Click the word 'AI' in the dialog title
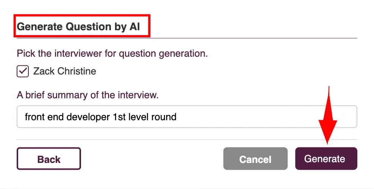374x189 pixels. [x=135, y=26]
